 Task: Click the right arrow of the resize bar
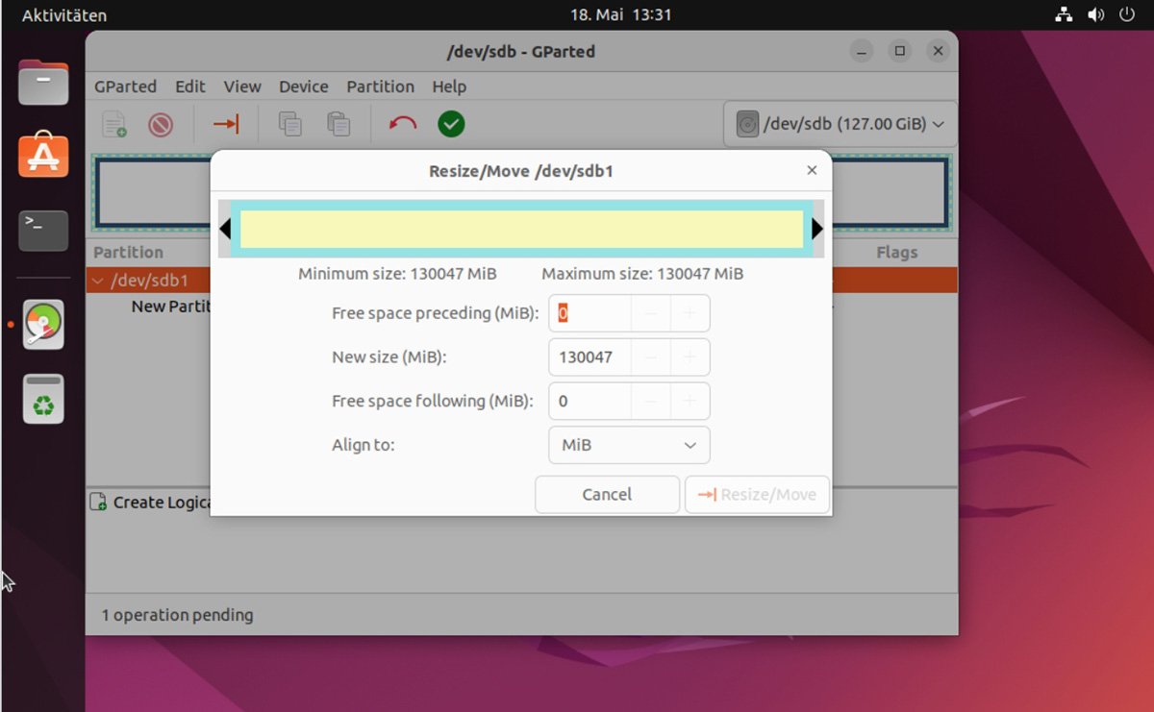(x=815, y=228)
